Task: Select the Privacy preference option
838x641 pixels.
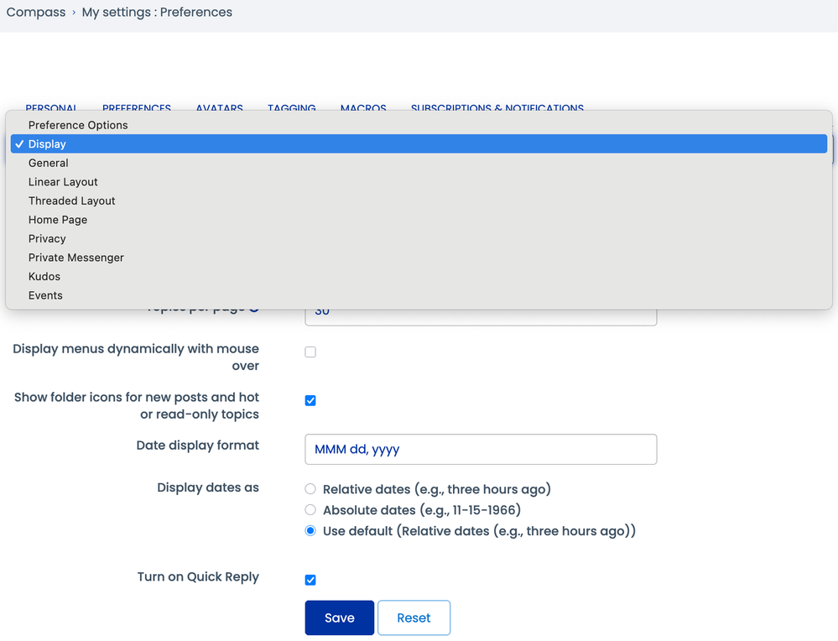Action: (47, 238)
